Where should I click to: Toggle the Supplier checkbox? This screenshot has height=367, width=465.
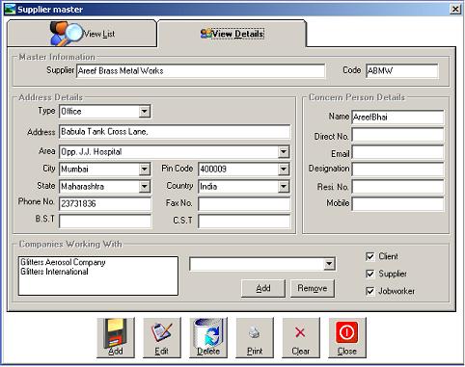click(x=369, y=274)
